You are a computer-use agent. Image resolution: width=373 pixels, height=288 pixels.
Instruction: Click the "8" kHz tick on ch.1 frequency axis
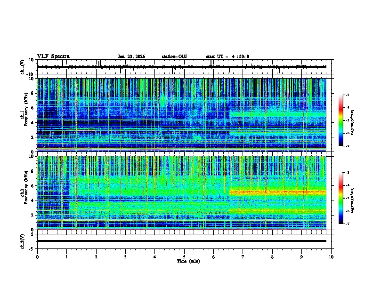click(x=32, y=93)
